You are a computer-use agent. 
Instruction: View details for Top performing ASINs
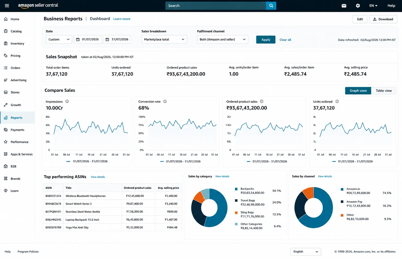pos(98,177)
